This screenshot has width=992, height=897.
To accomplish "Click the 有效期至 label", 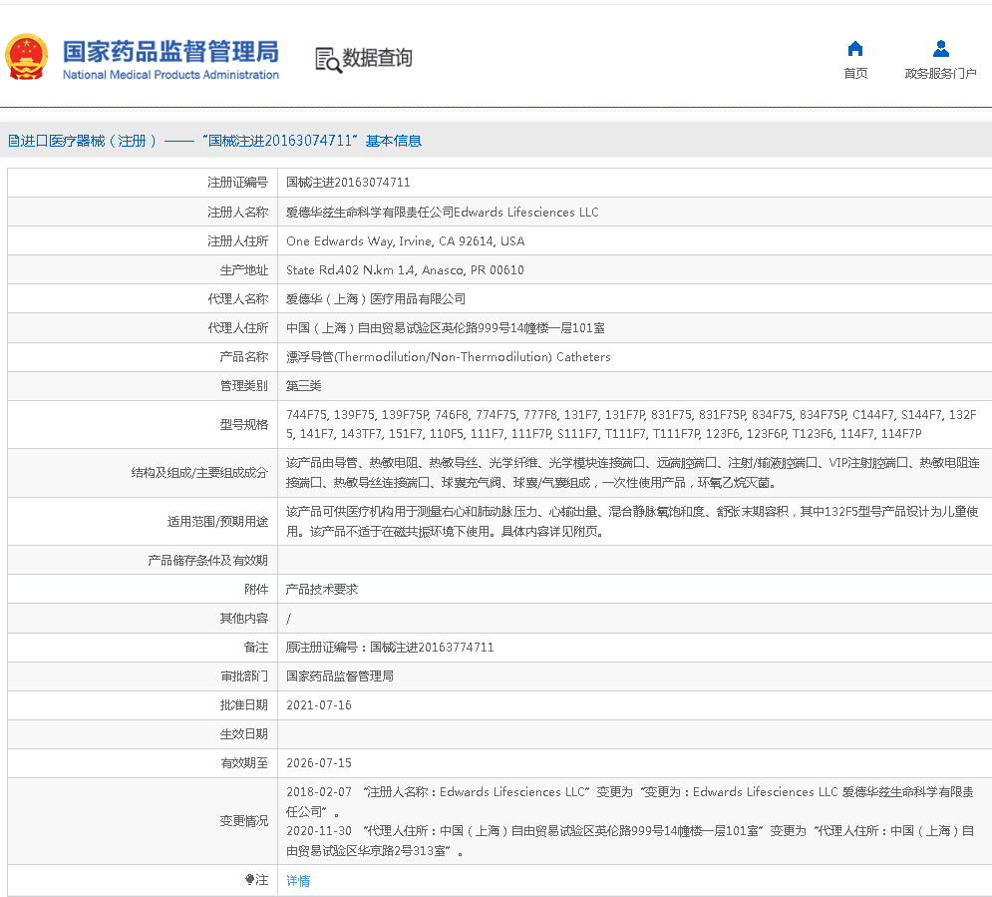I will point(244,763).
